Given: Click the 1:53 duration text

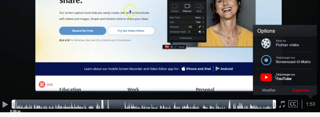Looking at the screenshot, I should click(x=311, y=104).
